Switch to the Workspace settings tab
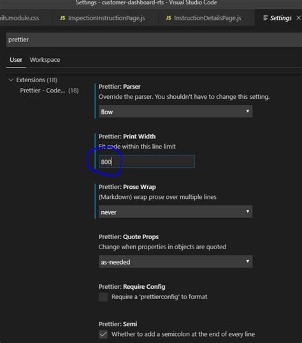The width and height of the screenshot is (302, 343). click(45, 60)
